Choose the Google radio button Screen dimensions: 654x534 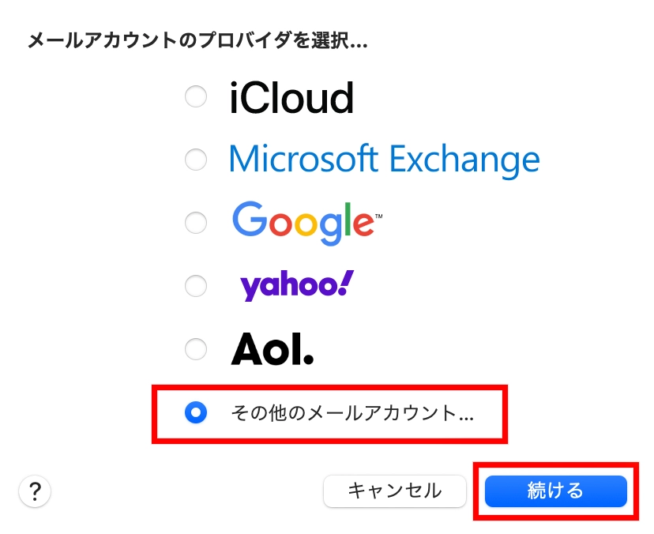195,223
